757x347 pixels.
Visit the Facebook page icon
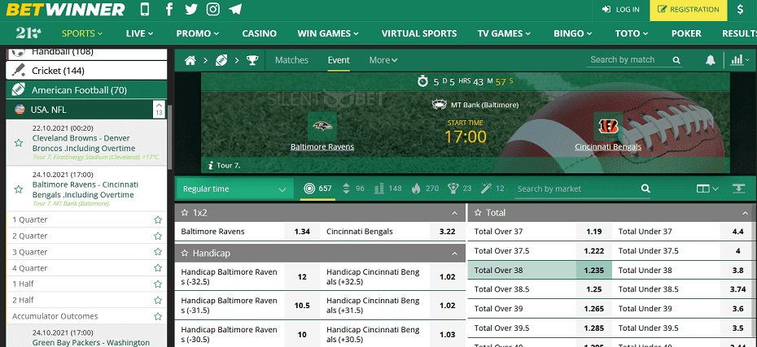click(x=169, y=9)
